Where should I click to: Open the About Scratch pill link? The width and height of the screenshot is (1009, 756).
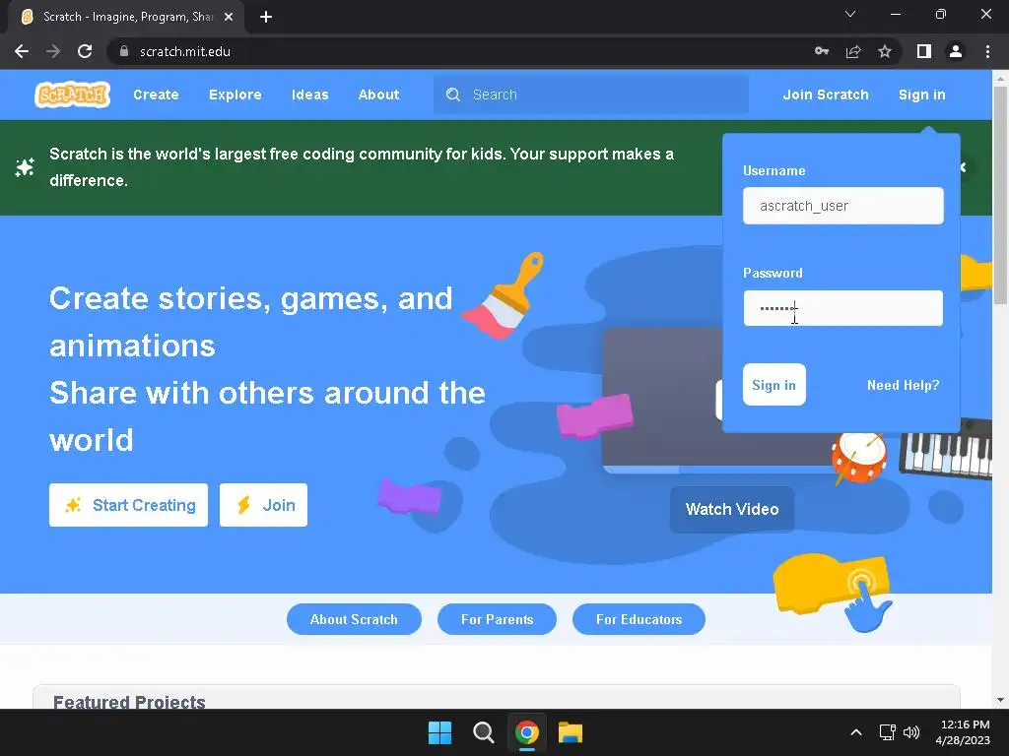pyautogui.click(x=354, y=619)
